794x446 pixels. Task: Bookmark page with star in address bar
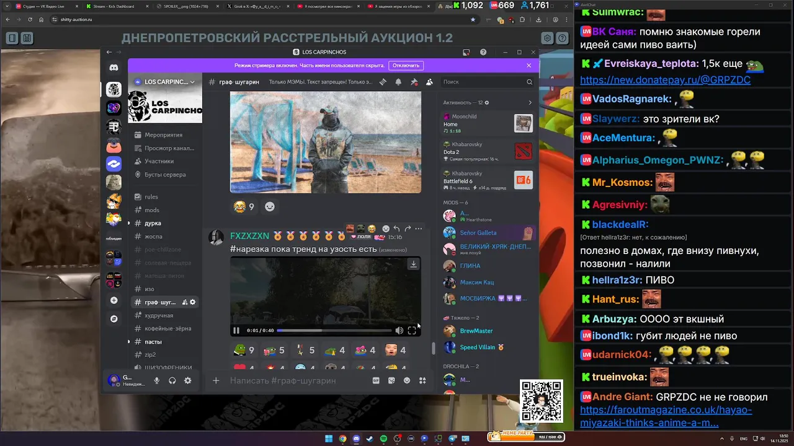click(x=473, y=20)
